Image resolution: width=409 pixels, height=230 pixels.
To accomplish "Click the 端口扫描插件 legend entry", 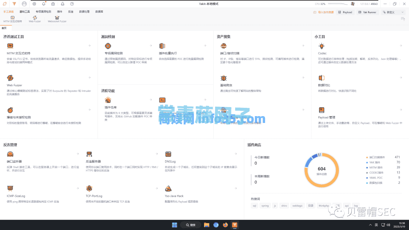I will click(x=383, y=157).
